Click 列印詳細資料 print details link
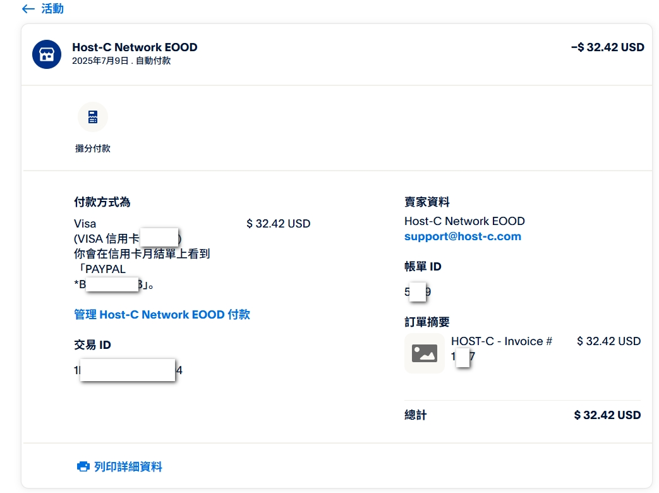Screen dimensions: 659x493 point(128,467)
